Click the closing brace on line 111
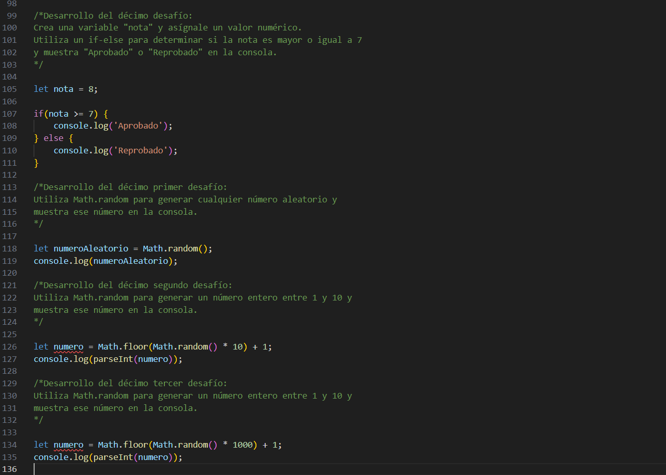The width and height of the screenshot is (666, 475). (36, 163)
